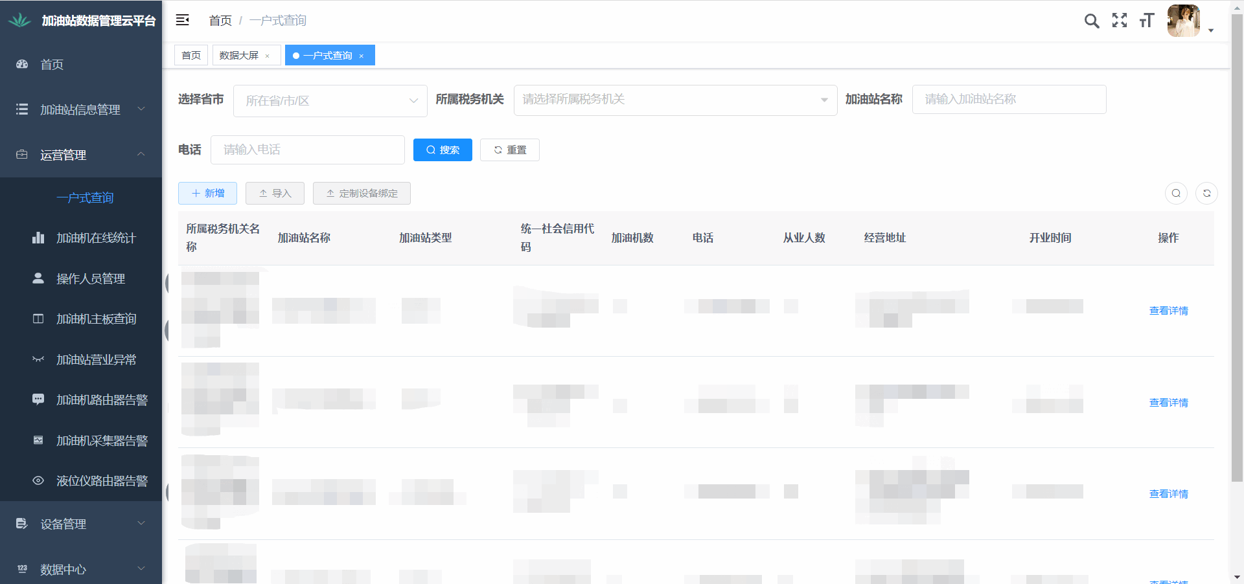This screenshot has width=1244, height=584.
Task: Close the 数据大屏 tab
Action: 267,56
